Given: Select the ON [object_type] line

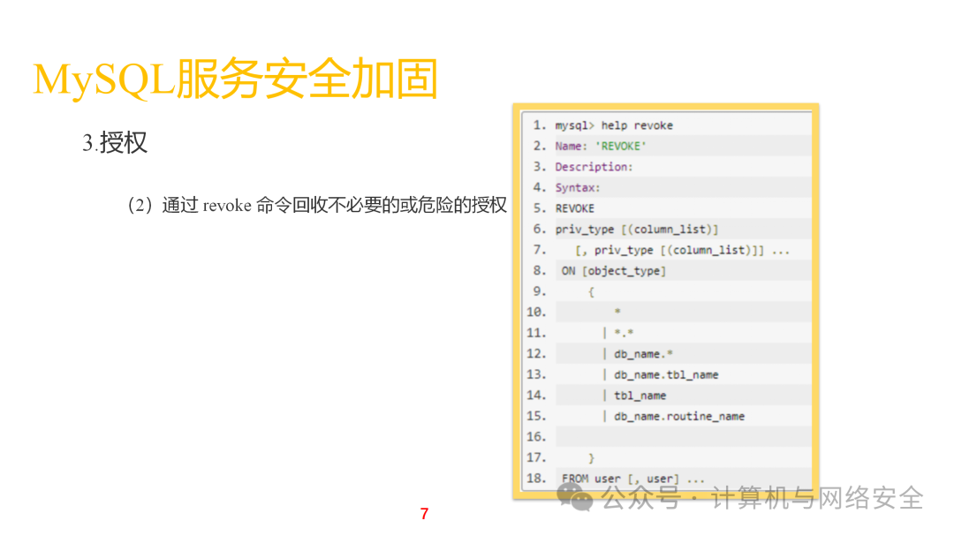Looking at the screenshot, I should 614,271.
